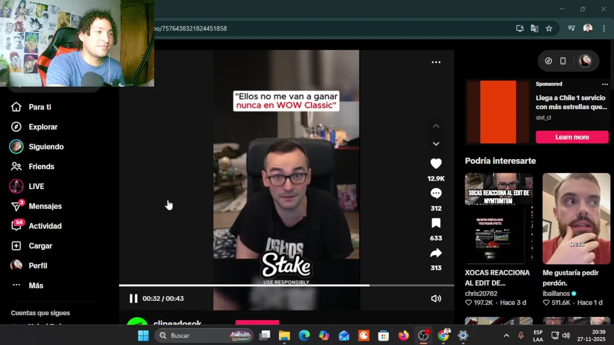Go to previous video with up chevron
614x345 pixels.
pos(436,126)
